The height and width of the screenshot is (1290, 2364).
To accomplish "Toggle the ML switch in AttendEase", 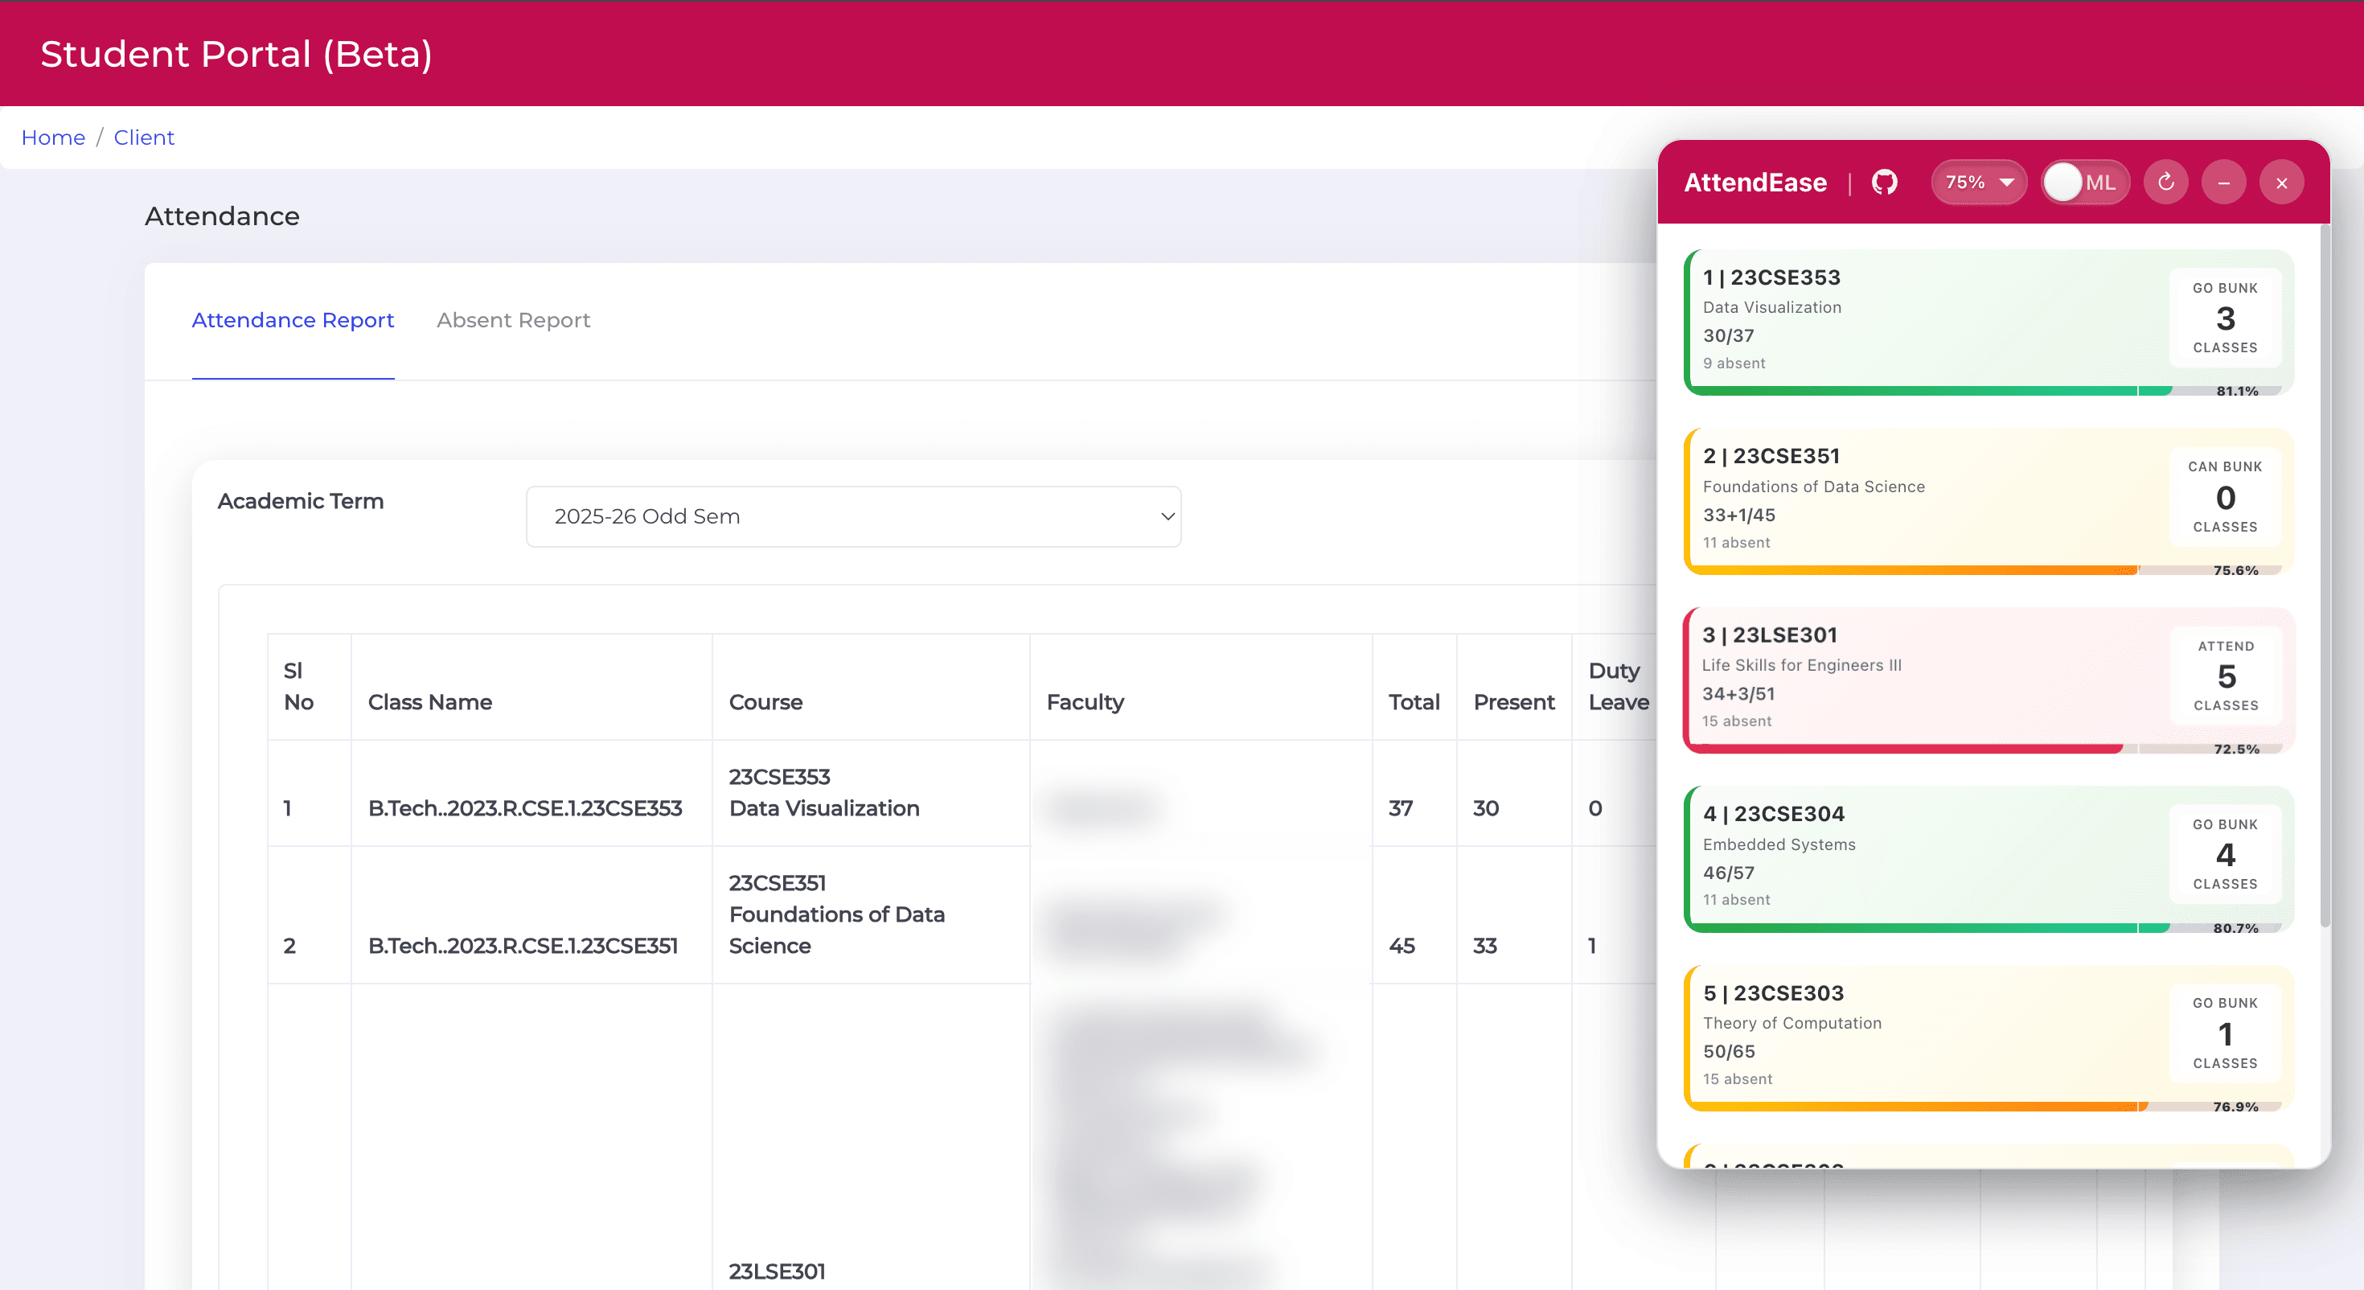I will (2085, 182).
